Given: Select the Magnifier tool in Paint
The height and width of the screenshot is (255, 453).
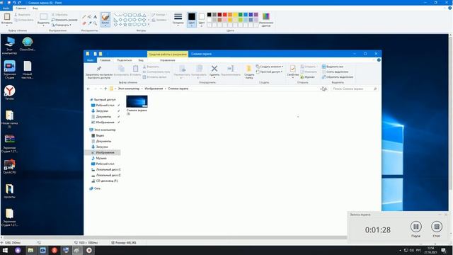Looking at the screenshot, I should pyautogui.click(x=95, y=23).
